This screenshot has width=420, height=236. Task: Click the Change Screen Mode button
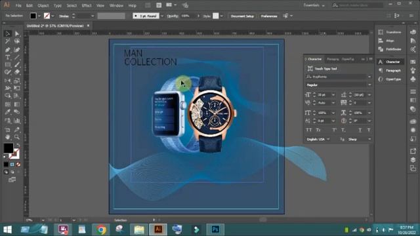[x=12, y=180]
